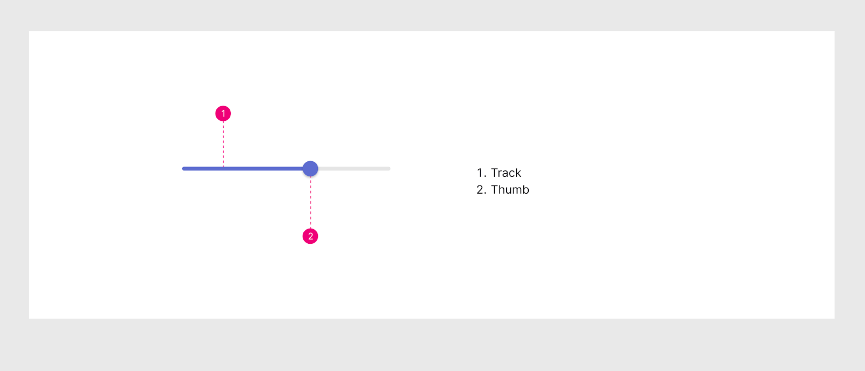This screenshot has height=371, width=865.
Task: Select the "1. Track" legend entry
Action: tap(499, 173)
